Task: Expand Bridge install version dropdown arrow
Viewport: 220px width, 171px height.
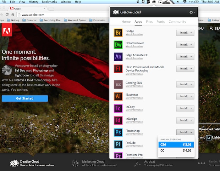Action: pos(191,33)
